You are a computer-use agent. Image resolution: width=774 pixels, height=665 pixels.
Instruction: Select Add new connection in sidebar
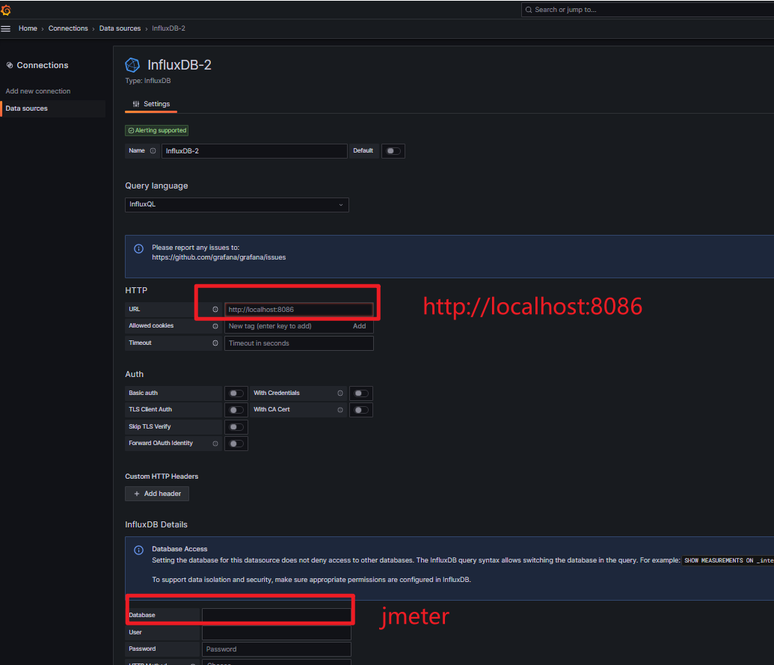(38, 91)
